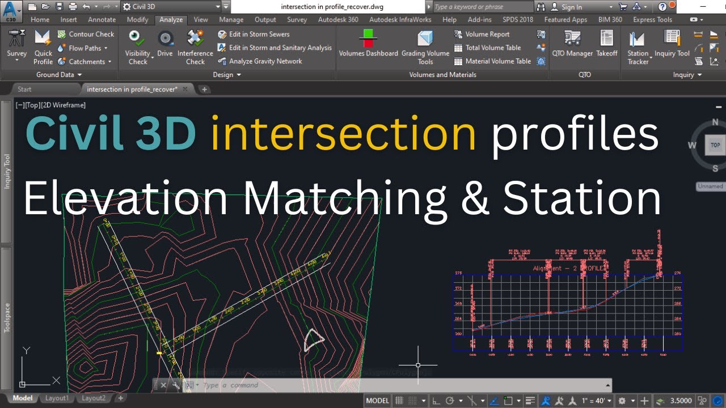Viewport: 726px width, 408px height.
Task: Open the Inquiry Tool from the ribbon
Action: (672, 44)
